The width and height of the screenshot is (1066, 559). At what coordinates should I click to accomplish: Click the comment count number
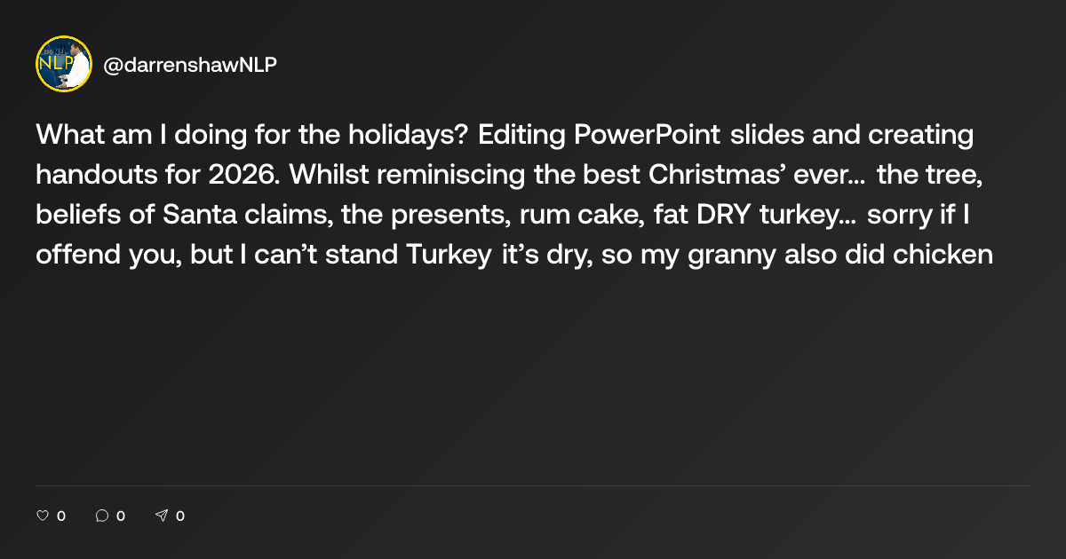click(121, 516)
